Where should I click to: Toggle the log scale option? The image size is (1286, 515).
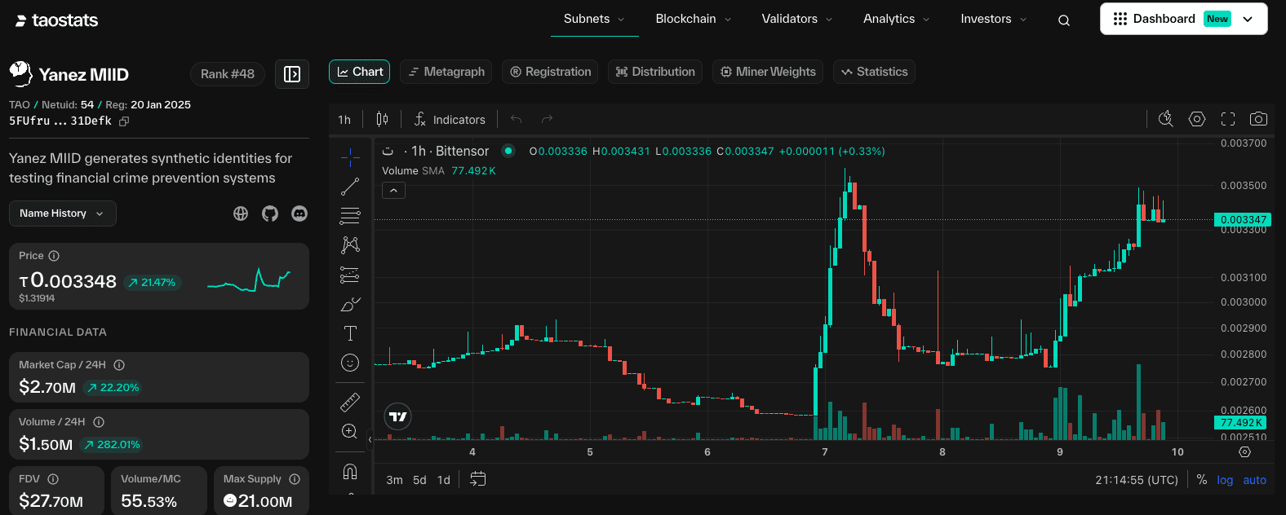1225,480
